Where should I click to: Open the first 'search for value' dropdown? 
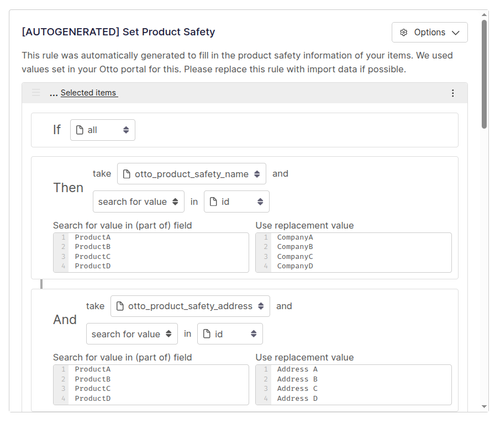click(x=139, y=202)
